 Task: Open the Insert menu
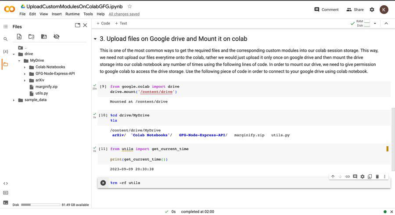(x=57, y=14)
